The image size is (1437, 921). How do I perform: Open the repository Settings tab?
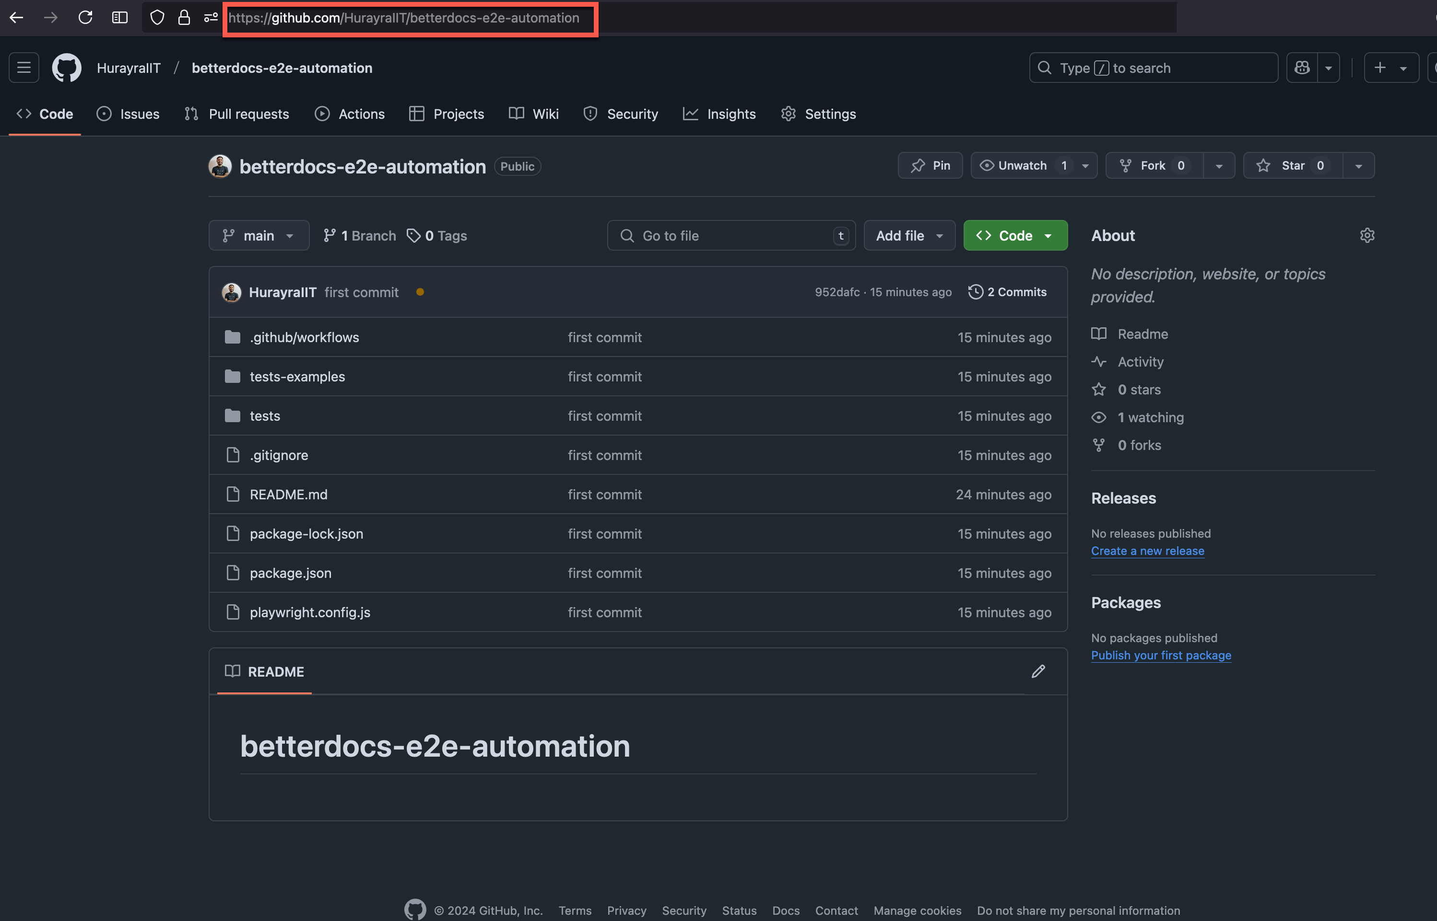(x=819, y=114)
